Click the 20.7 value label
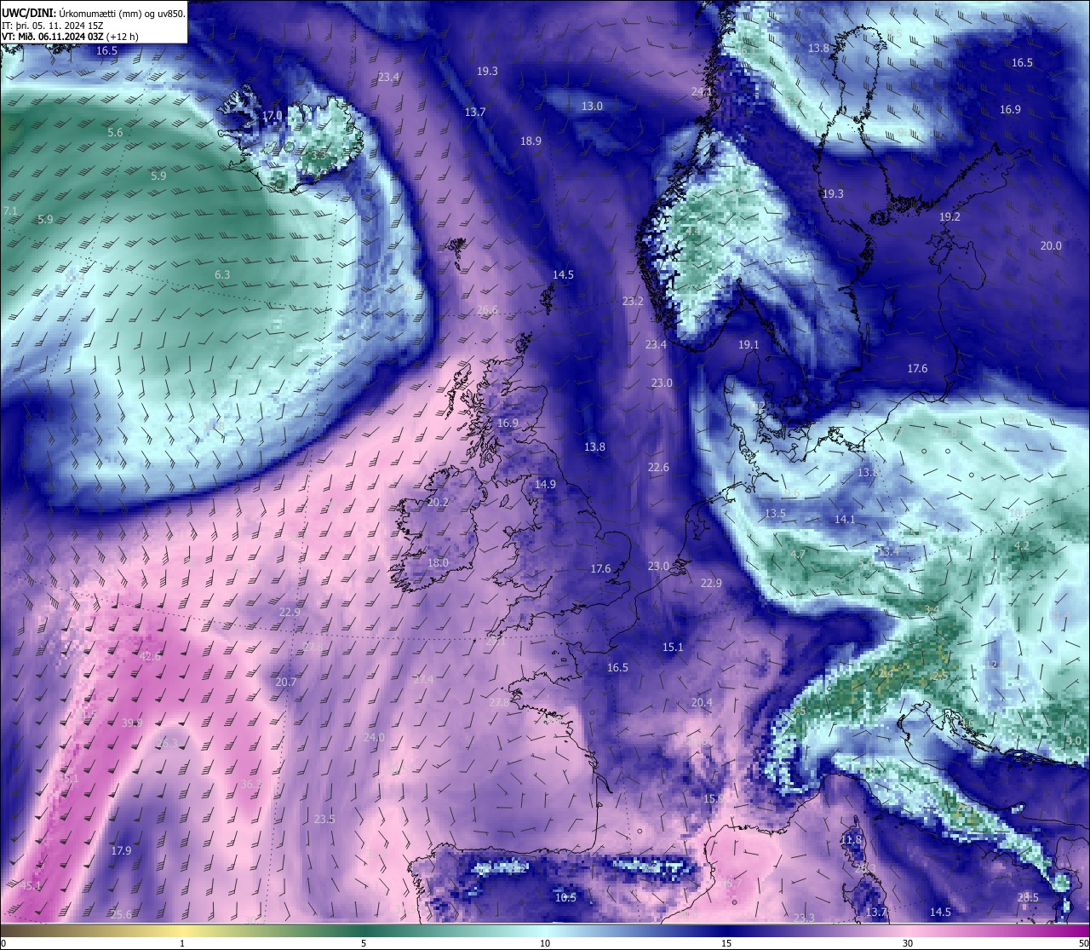Image resolution: width=1090 pixels, height=950 pixels. (x=286, y=682)
